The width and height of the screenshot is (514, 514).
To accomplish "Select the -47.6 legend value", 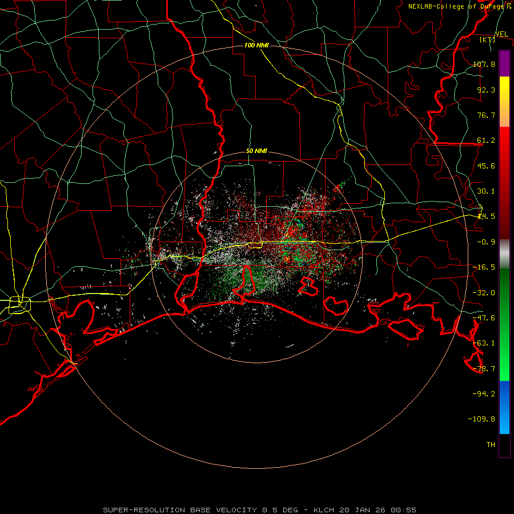I will point(484,318).
